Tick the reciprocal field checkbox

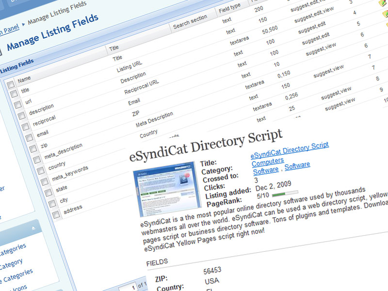click(25, 127)
